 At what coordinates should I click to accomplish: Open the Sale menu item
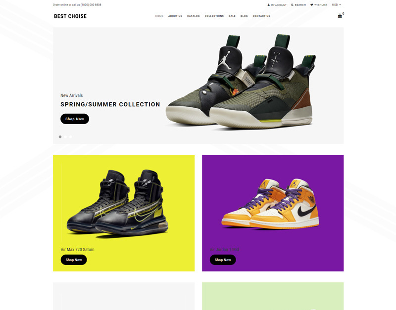point(232,16)
